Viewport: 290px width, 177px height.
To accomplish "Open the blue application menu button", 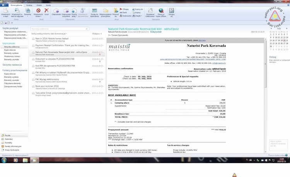I will click(4, 5).
